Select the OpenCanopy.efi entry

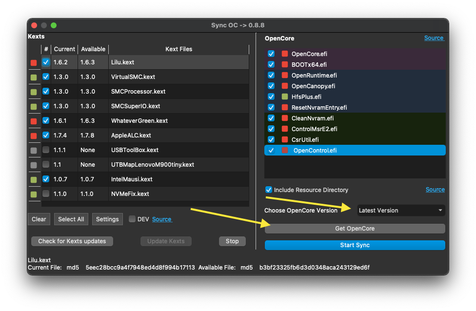pos(313,86)
